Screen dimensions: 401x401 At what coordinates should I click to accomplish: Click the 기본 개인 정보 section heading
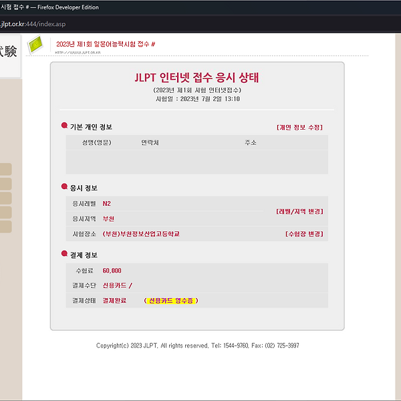(x=91, y=127)
